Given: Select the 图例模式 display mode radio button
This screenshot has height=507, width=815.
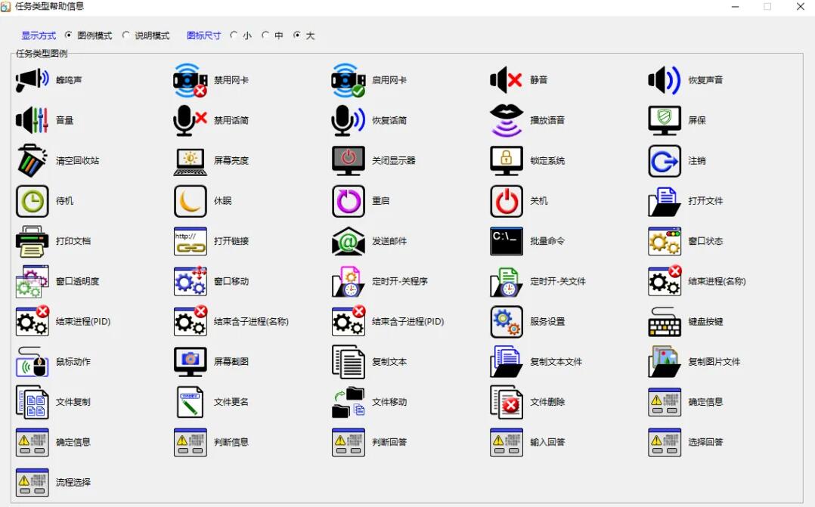Looking at the screenshot, I should [69, 36].
